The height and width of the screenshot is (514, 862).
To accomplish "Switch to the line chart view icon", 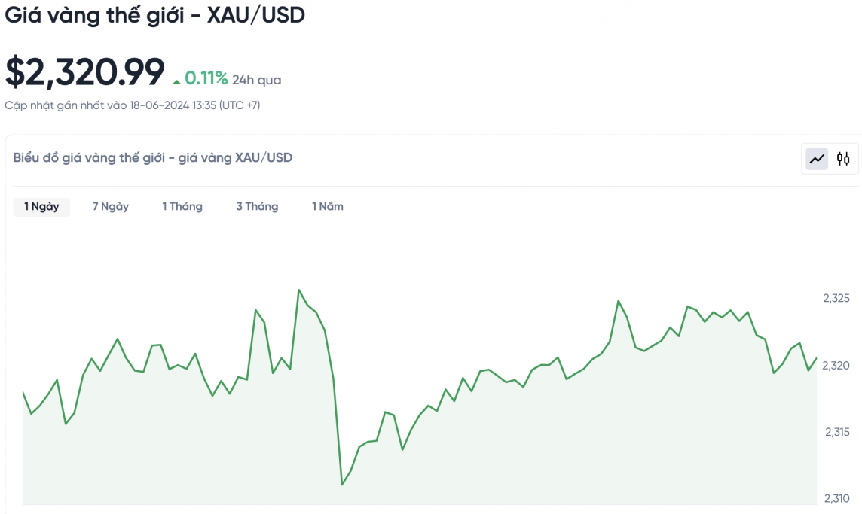I will (x=817, y=159).
